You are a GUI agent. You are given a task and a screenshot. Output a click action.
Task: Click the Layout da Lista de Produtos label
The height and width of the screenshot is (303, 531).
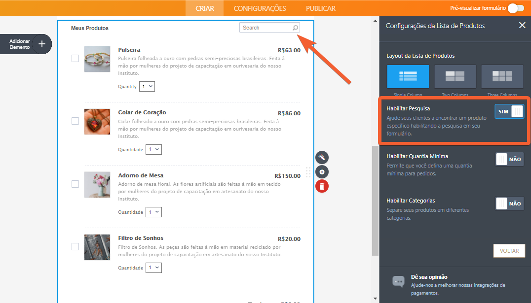point(420,56)
